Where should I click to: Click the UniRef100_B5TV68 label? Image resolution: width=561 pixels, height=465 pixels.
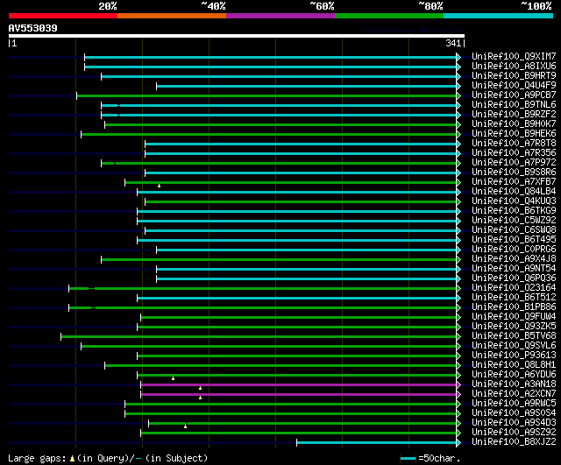coord(514,336)
